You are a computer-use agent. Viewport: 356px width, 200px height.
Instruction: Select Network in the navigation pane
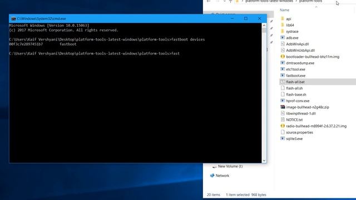tap(222, 176)
